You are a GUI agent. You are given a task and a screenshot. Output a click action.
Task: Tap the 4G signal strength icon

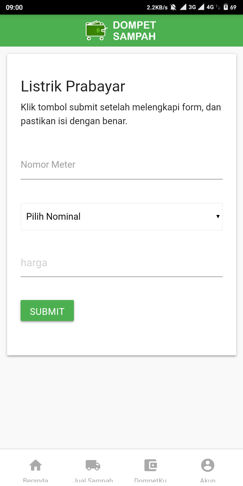[x=201, y=7]
